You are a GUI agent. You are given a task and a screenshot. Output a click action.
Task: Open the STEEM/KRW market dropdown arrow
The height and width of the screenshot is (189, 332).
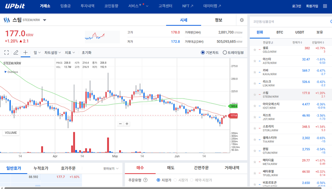(x=44, y=20)
